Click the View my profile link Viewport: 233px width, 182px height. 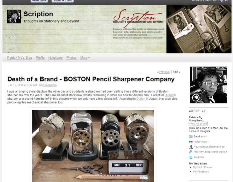click(198, 124)
